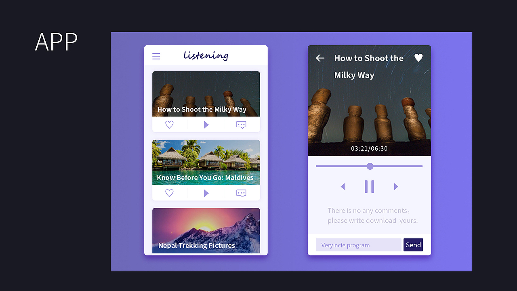This screenshot has width=517, height=291.
Task: Open the Milky Way card thumbnail
Action: 206,94
